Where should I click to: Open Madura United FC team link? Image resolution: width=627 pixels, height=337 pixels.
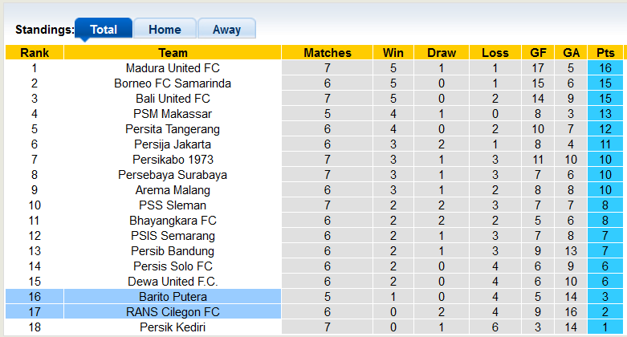coord(173,68)
